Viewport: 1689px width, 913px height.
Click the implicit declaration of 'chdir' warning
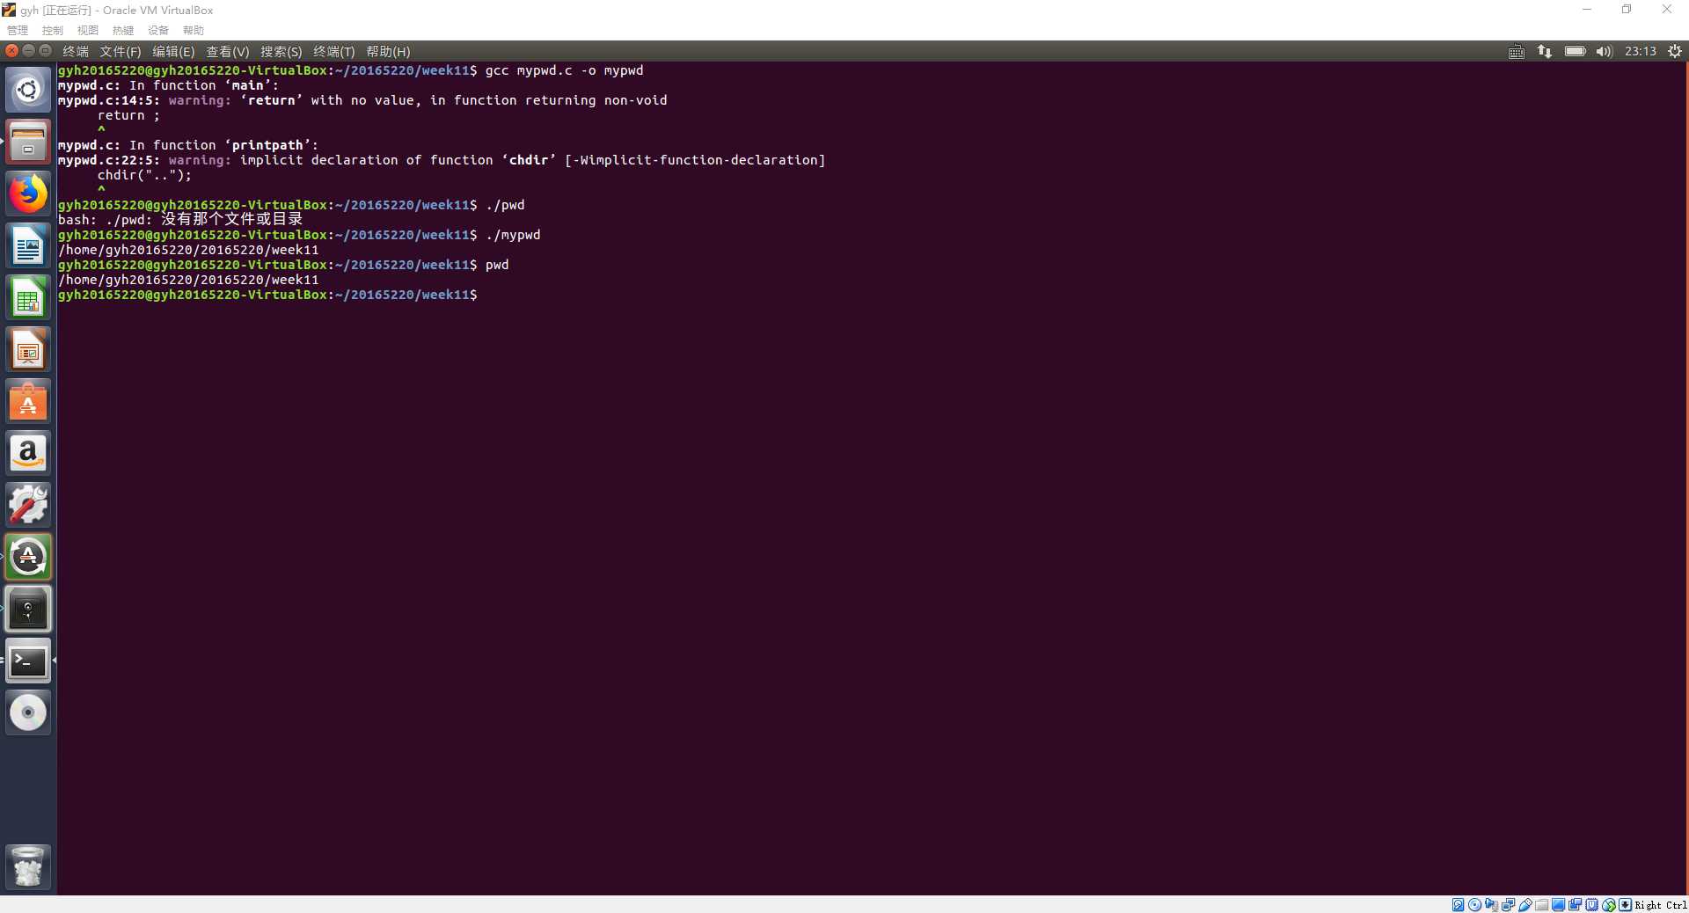442,160
